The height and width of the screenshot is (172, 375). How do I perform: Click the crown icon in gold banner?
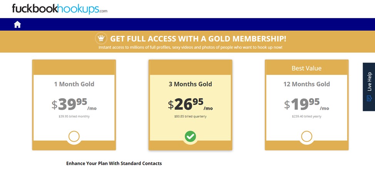101,38
